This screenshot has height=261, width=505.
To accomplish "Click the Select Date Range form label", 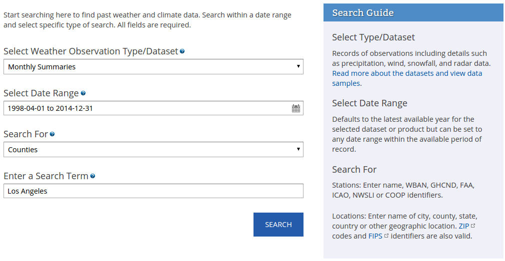I will click(x=41, y=93).
